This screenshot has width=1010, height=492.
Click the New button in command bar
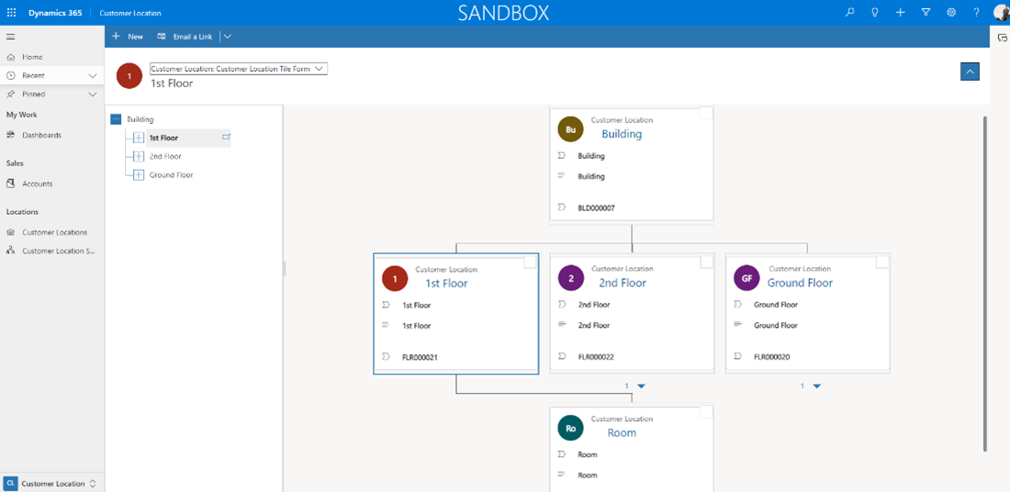[128, 37]
